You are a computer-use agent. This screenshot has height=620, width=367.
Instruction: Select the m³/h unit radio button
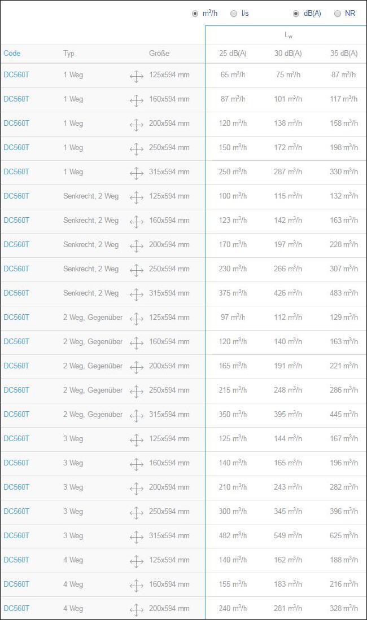tap(195, 14)
